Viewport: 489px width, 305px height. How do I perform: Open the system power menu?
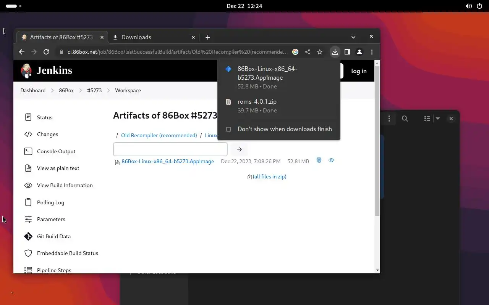479,6
